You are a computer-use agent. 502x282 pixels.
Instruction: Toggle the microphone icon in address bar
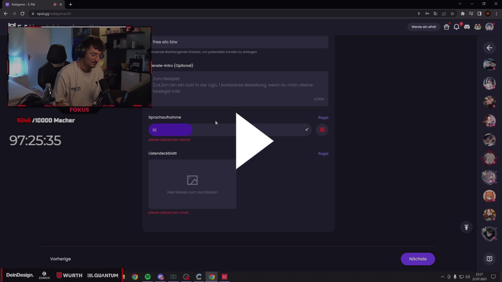(x=419, y=13)
